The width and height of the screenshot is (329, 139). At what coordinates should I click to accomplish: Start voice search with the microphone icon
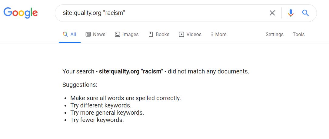(x=291, y=13)
